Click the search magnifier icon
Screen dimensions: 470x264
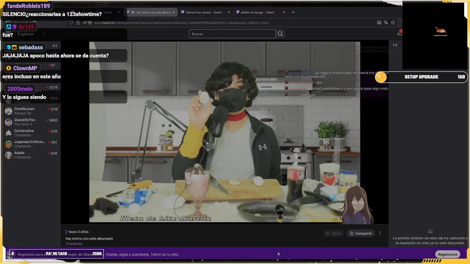pos(280,34)
